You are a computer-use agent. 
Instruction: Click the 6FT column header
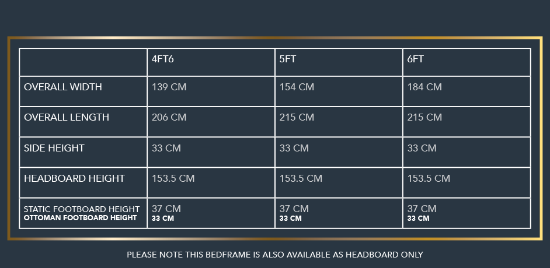[x=415, y=59]
